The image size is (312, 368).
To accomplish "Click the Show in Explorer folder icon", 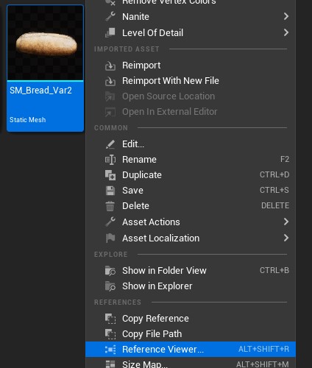I will click(x=110, y=286).
